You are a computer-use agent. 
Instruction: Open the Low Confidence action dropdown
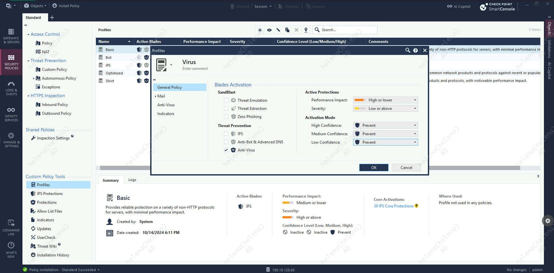click(385, 142)
